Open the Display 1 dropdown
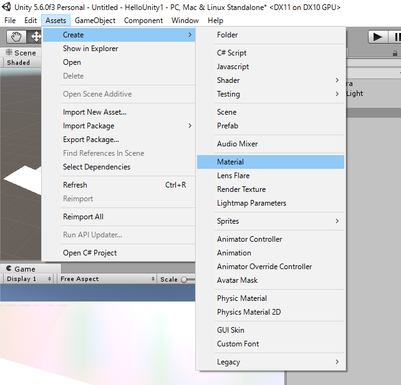Viewport: 401px width, 385px height. 28,279
